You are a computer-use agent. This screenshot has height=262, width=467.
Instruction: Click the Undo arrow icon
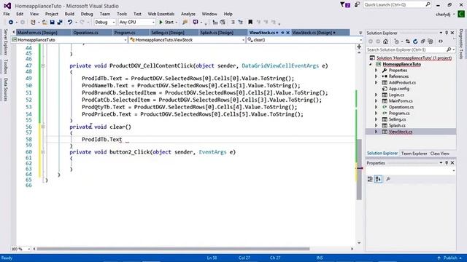pyautogui.click(x=70, y=23)
